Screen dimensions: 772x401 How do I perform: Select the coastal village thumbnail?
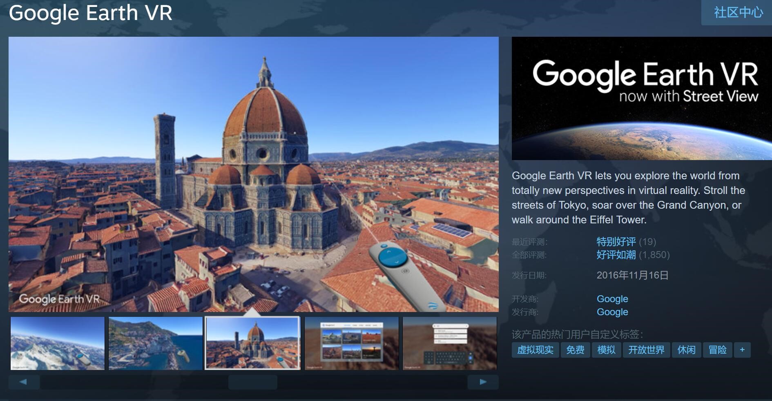(x=156, y=343)
